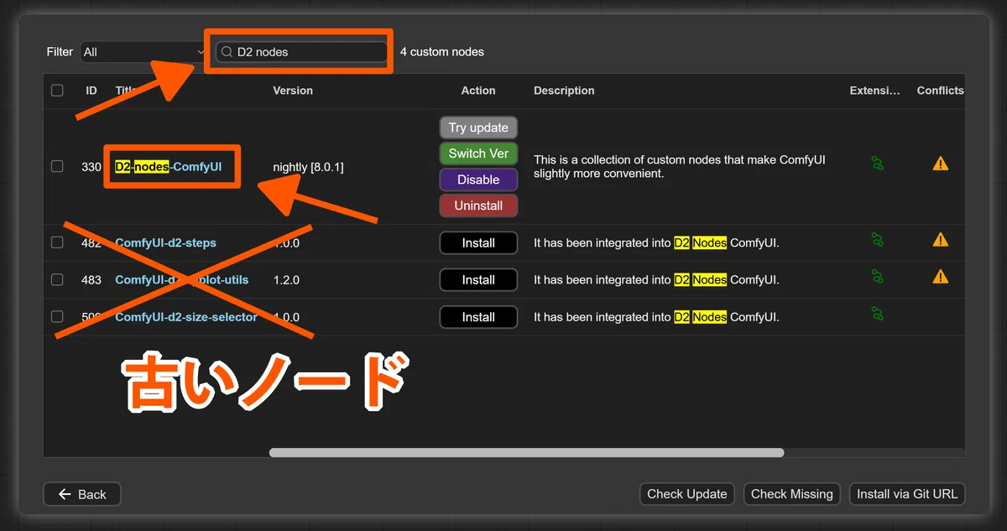This screenshot has width=1007, height=531.
Task: Click conflict warning icon for D2-nodes-ComfyUI
Action: [x=941, y=163]
